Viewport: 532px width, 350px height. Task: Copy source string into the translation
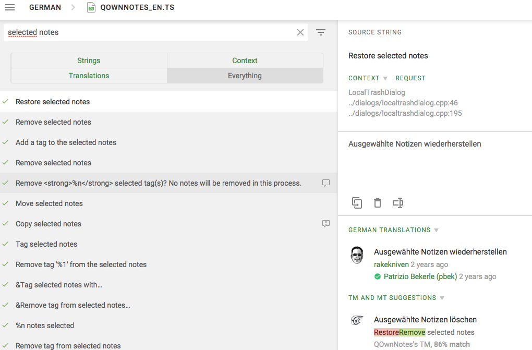pyautogui.click(x=357, y=203)
